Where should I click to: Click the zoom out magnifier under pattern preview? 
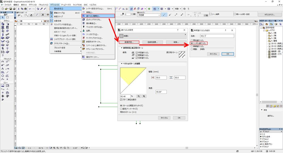(x=139, y=96)
